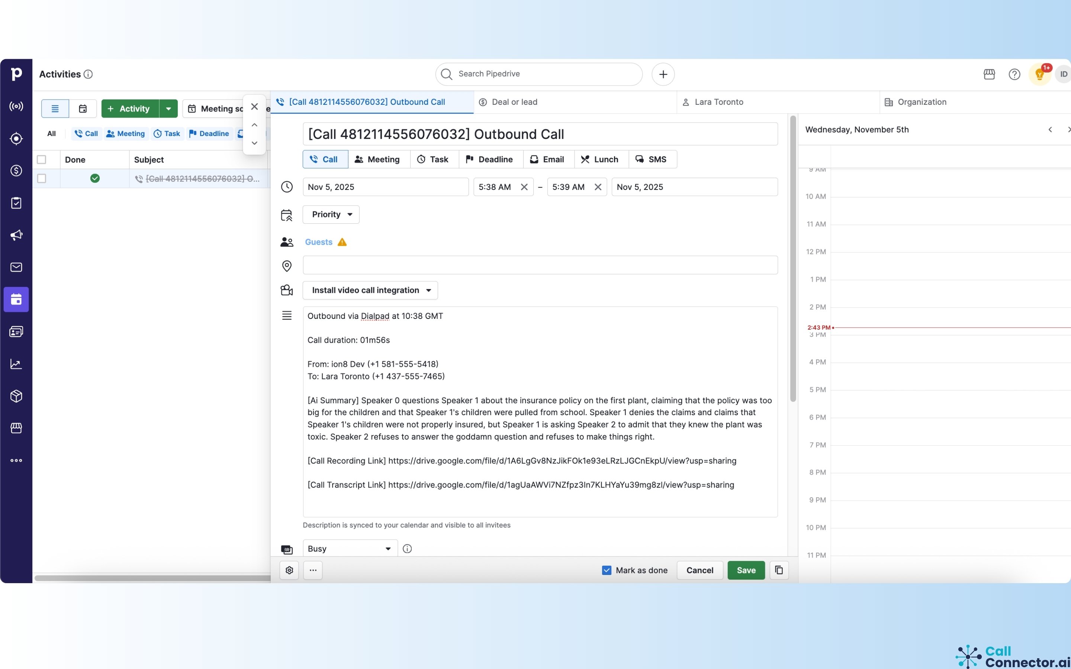Switch to list view
Viewport: 1071px width, 669px height.
tap(55, 109)
